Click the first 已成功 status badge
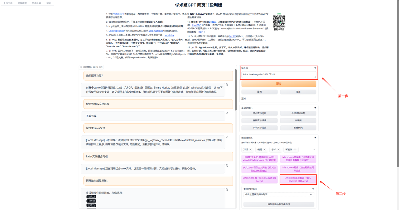Screen dimensions: 399x210 point(91,197)
